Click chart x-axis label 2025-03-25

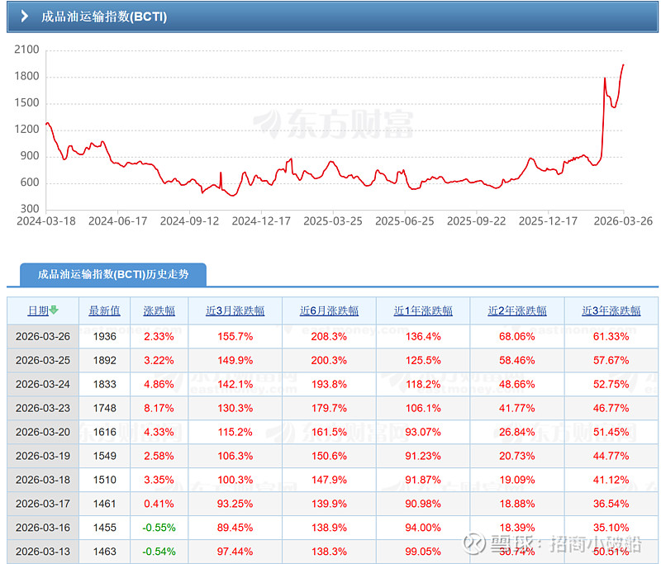(333, 221)
